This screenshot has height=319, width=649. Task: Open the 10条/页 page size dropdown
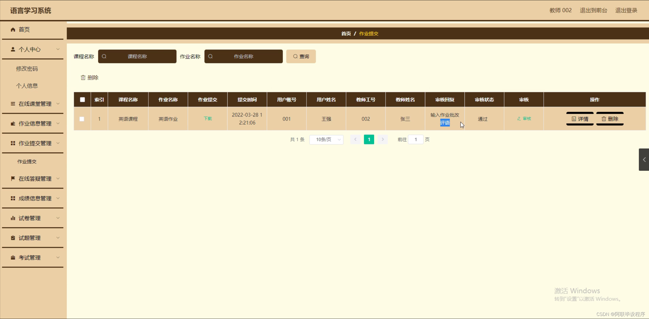tap(326, 140)
